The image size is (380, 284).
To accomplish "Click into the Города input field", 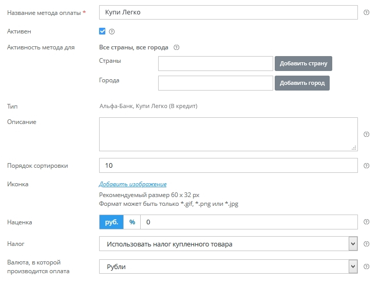I will pyautogui.click(x=215, y=83).
